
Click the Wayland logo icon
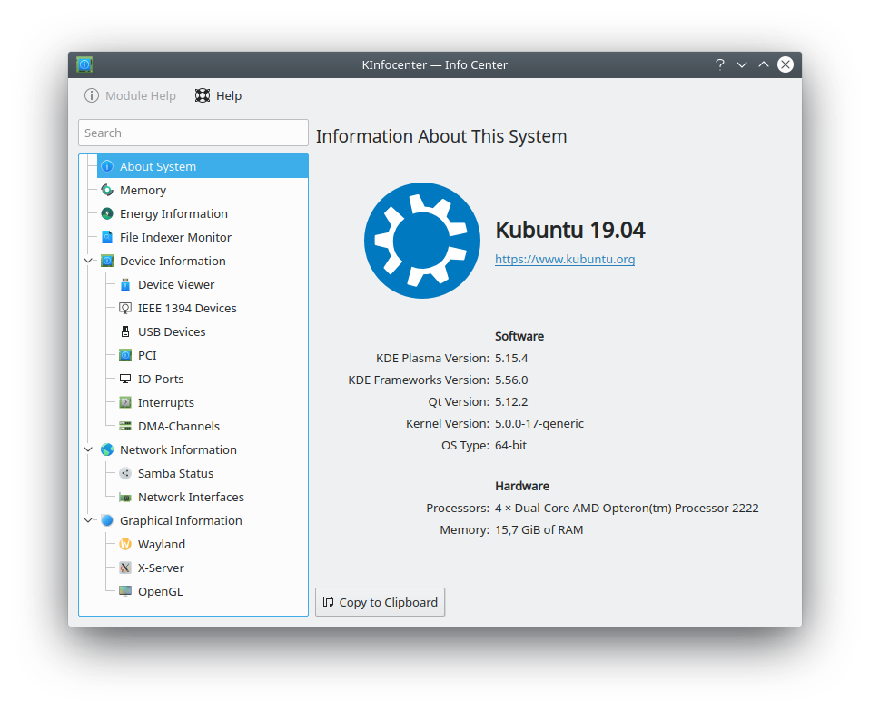pyautogui.click(x=125, y=545)
